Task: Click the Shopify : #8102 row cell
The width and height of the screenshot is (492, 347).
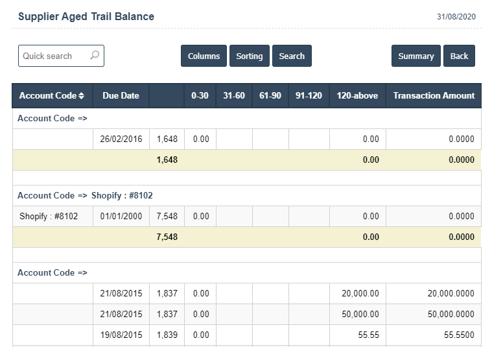Action: 49,216
